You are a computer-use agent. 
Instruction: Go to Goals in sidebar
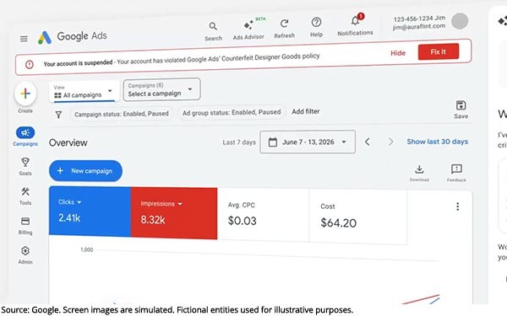[25, 166]
